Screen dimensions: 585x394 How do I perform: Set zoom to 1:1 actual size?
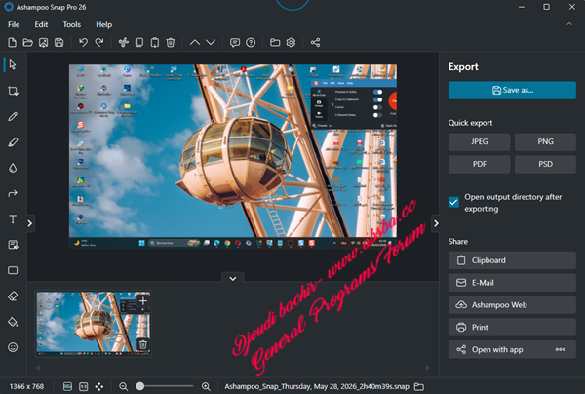[x=83, y=387]
